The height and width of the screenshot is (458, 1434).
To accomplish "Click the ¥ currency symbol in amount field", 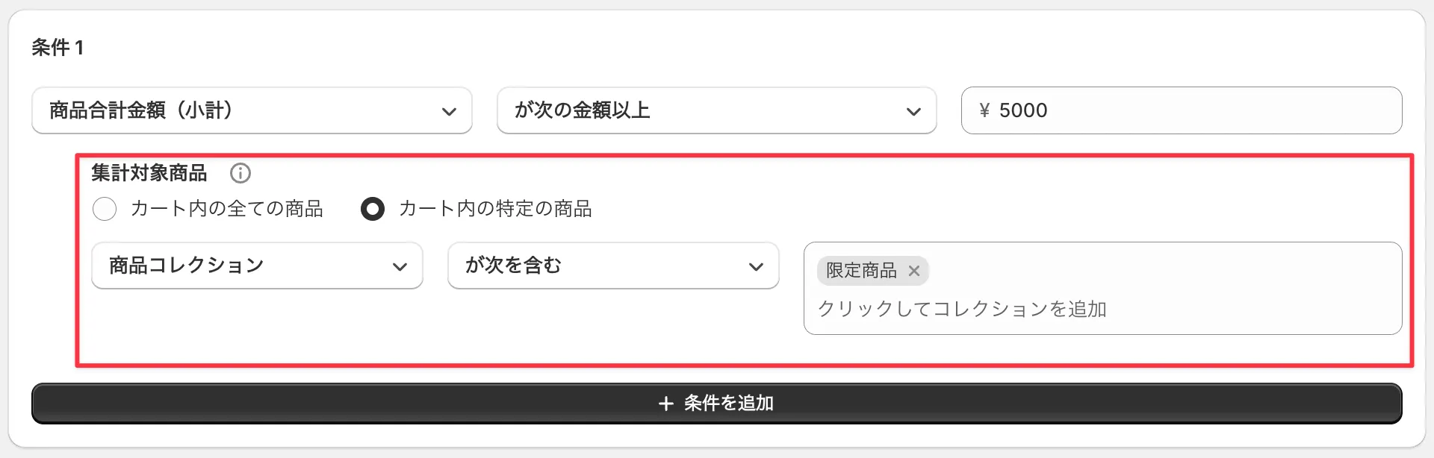I will (x=985, y=110).
